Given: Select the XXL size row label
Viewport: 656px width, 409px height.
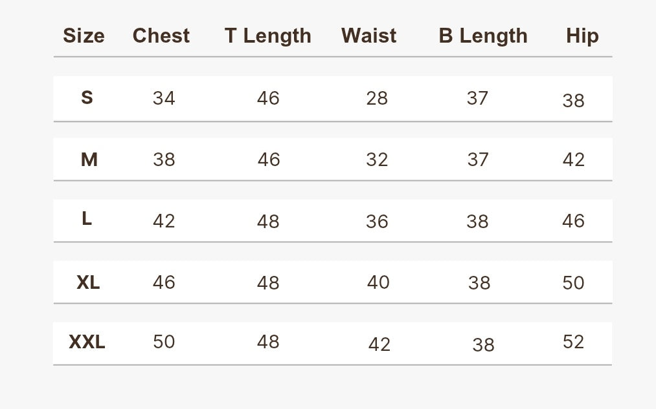Looking at the screenshot, I should (87, 342).
